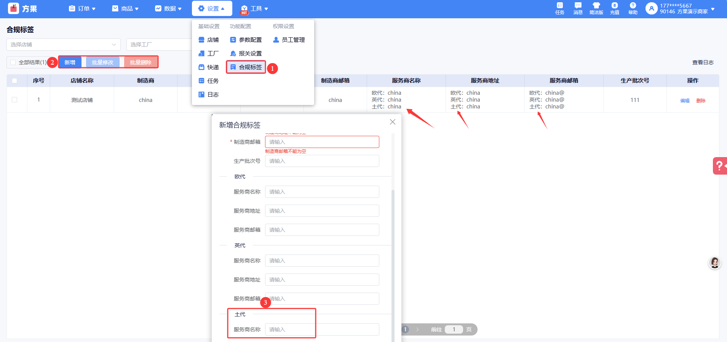This screenshot has height=342, width=727.
Task: Open the 帮助 help icon
Action: coord(633,8)
